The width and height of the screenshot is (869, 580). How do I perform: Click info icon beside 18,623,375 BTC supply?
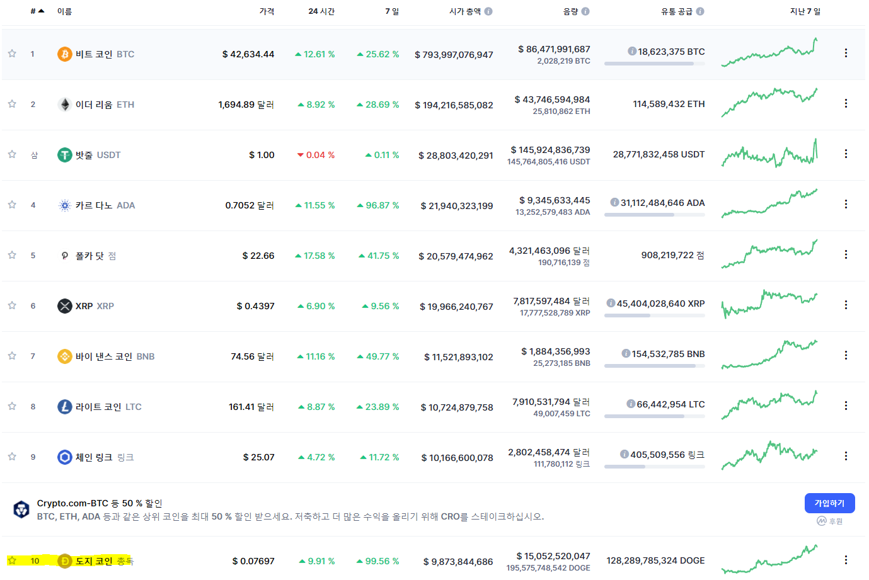632,51
